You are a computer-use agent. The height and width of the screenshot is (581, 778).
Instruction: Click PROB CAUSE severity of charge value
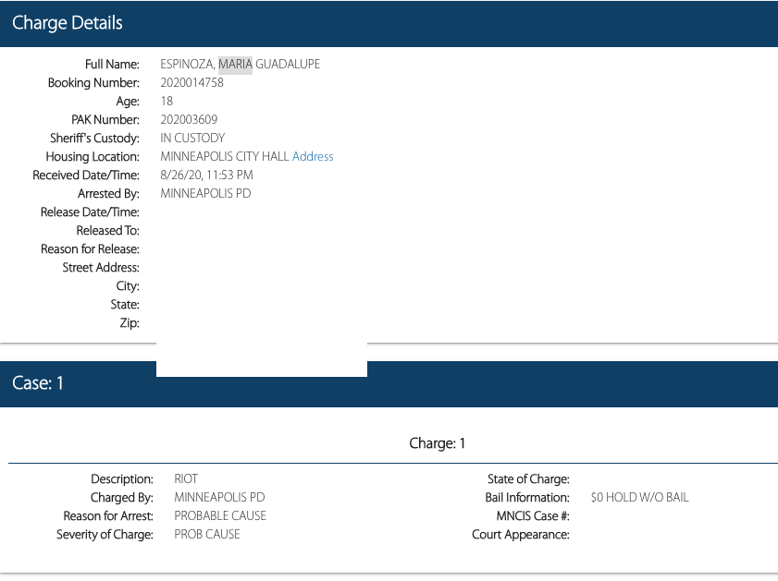tap(207, 535)
